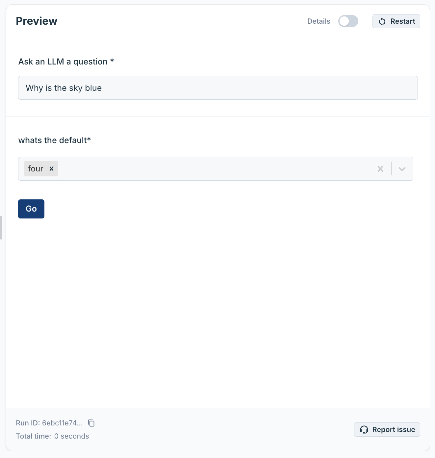Copy the Run ID with the clipboard icon
Image resolution: width=435 pixels, height=458 pixels.
click(x=91, y=423)
